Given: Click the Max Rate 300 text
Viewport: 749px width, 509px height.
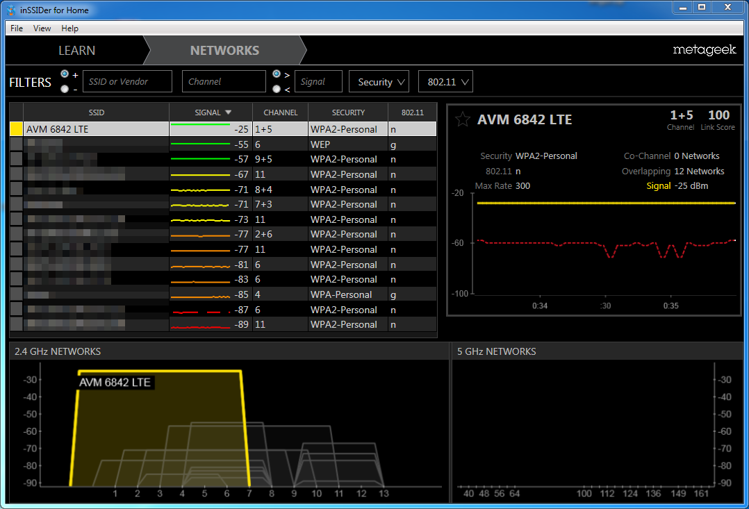Looking at the screenshot, I should [502, 185].
